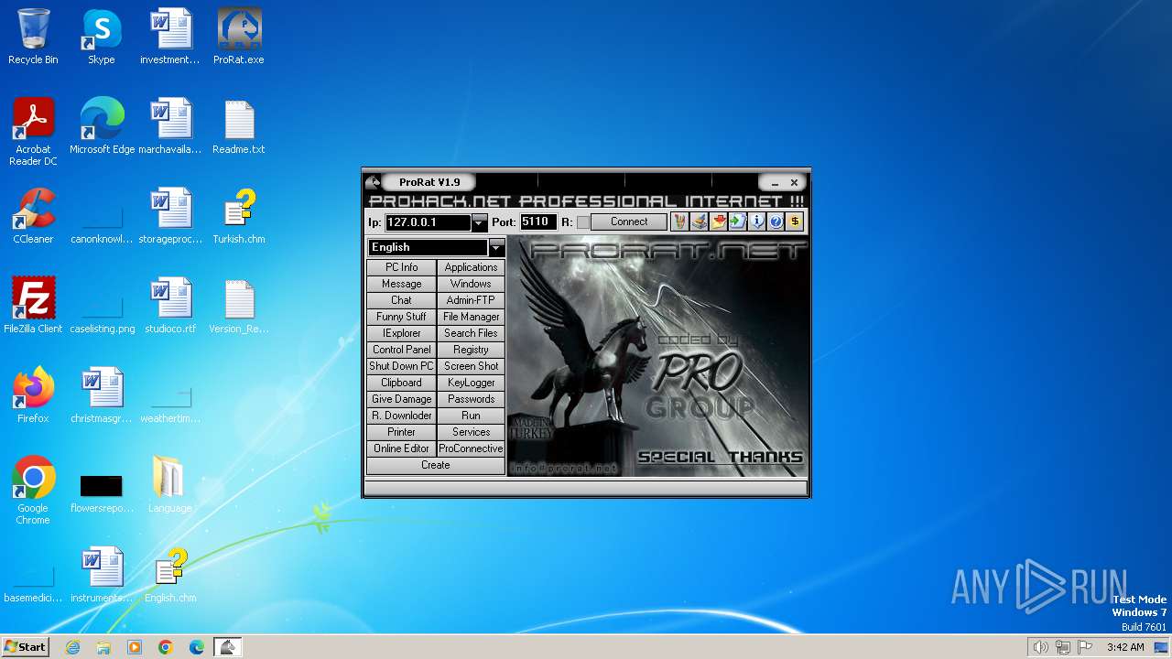Select the ProRat.exe desktop icon
The height and width of the screenshot is (659, 1172).
coord(239,38)
